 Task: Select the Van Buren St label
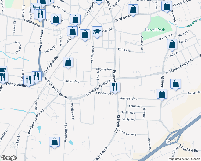[x=92, y=54]
